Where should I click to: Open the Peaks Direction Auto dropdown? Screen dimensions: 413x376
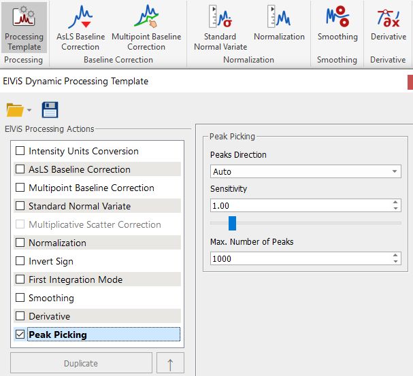305,171
